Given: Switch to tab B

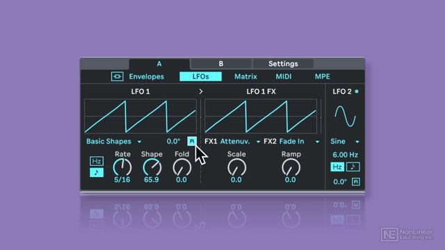Looking at the screenshot, I should pyautogui.click(x=221, y=64).
